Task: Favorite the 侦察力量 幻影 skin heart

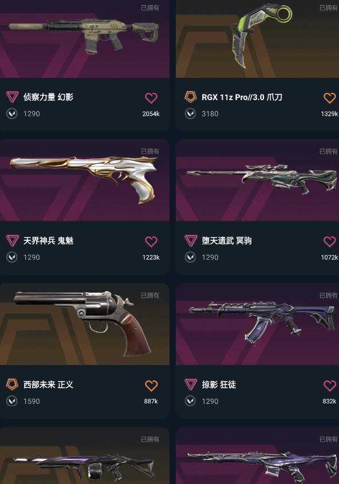Action: pos(151,98)
